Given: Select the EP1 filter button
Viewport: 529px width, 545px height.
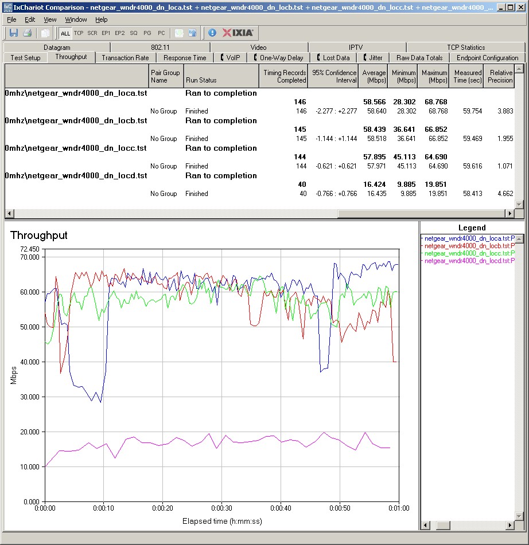Looking at the screenshot, I should point(106,33).
